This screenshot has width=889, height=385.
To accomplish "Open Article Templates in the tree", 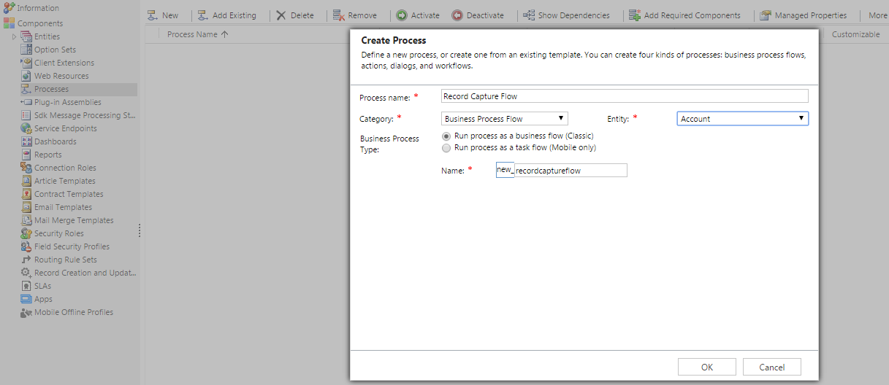I will (x=65, y=181).
